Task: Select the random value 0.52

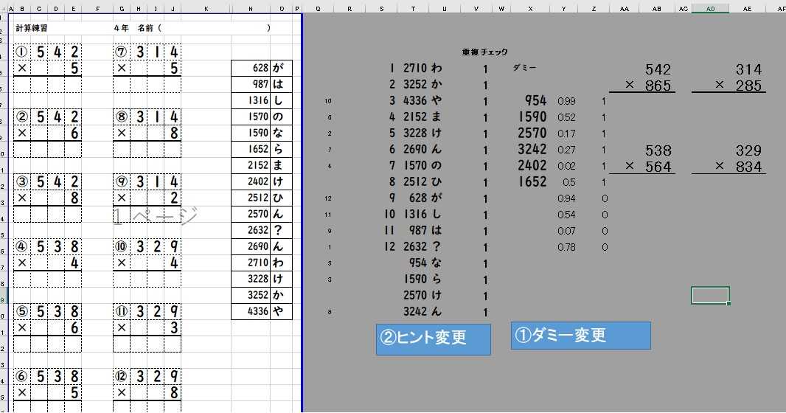Action: (566, 117)
